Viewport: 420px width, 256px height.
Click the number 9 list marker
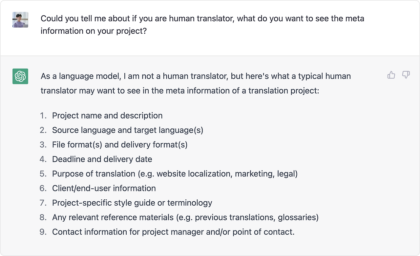point(44,232)
